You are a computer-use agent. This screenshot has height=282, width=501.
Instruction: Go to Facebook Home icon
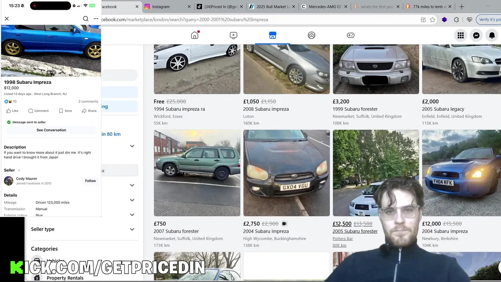[195, 35]
